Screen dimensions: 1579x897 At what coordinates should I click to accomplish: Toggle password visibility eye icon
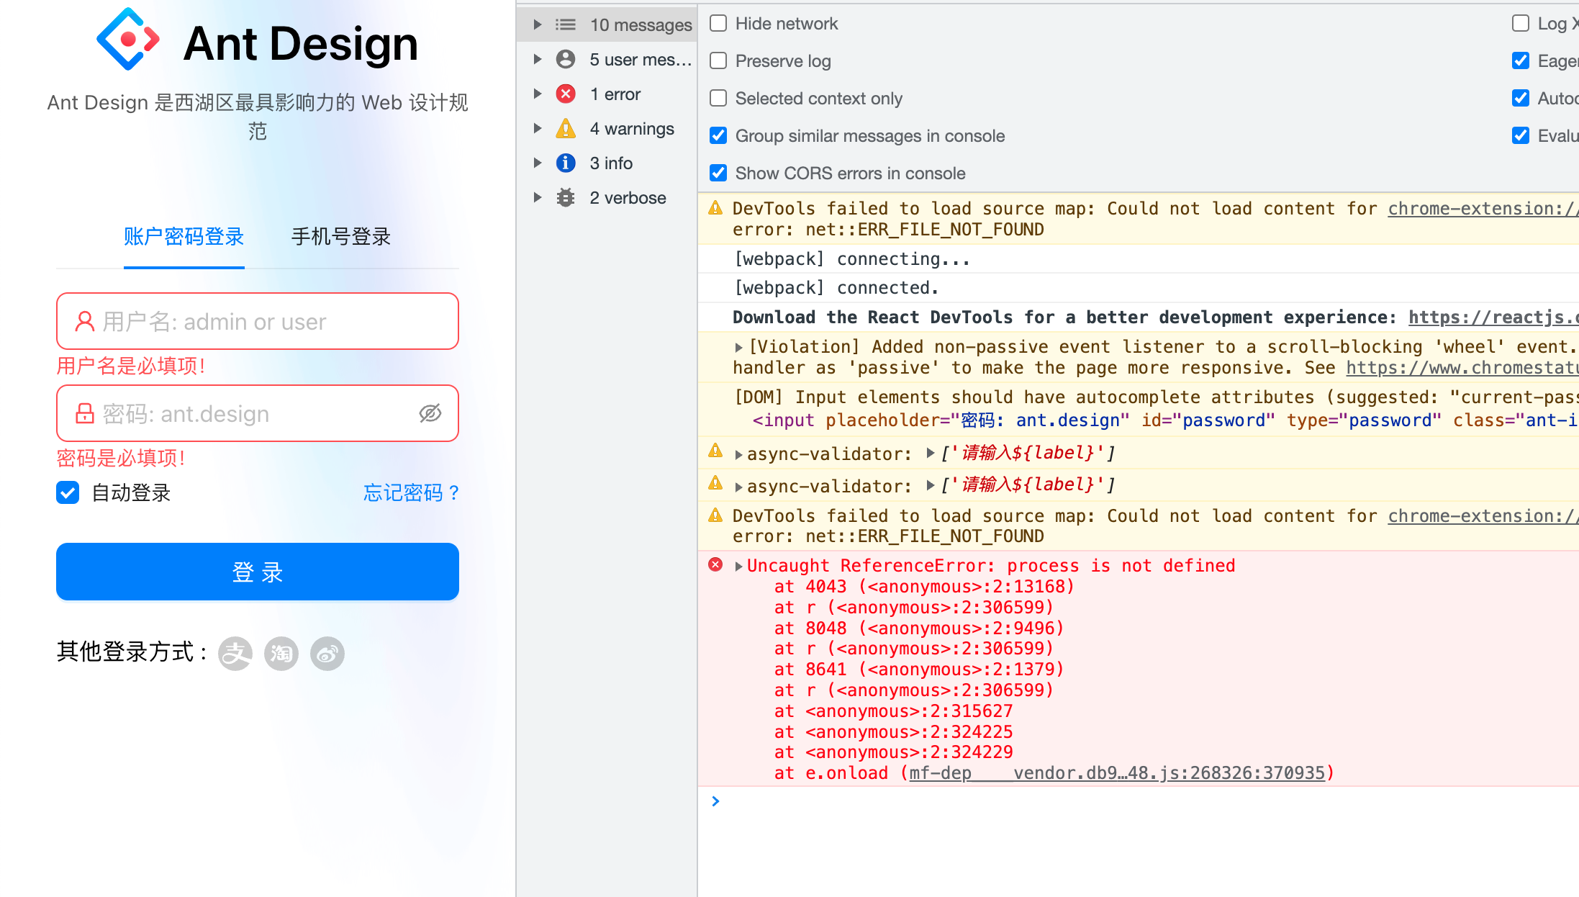(x=430, y=413)
